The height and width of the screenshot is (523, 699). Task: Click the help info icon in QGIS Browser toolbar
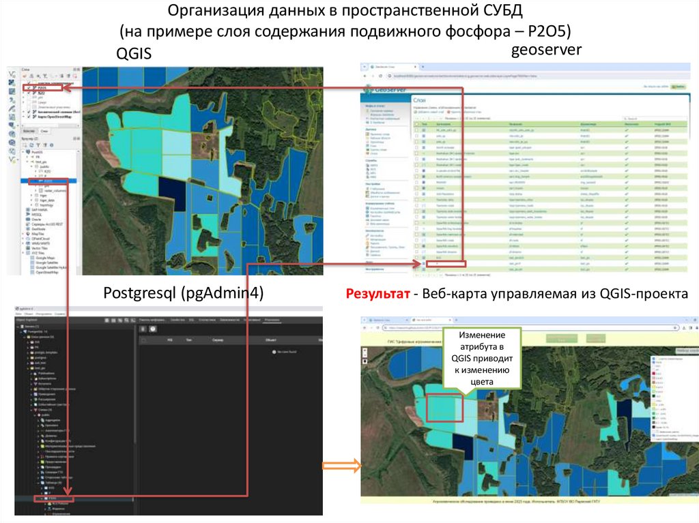click(x=51, y=145)
